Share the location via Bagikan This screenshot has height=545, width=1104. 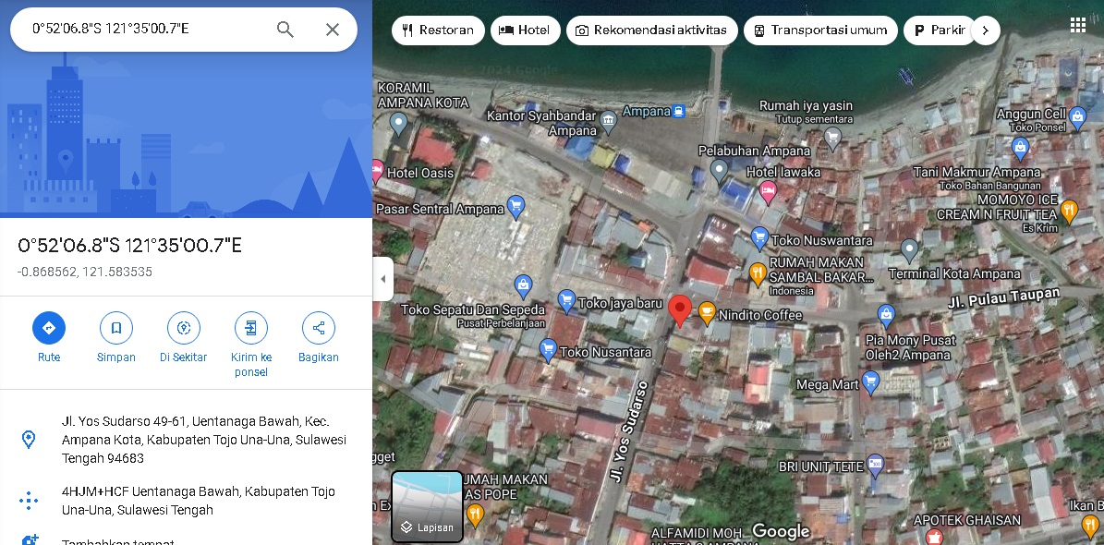[x=319, y=328]
